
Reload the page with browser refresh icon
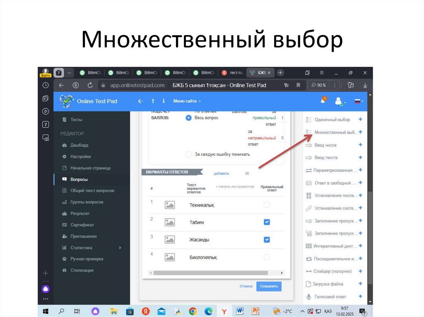(90, 85)
